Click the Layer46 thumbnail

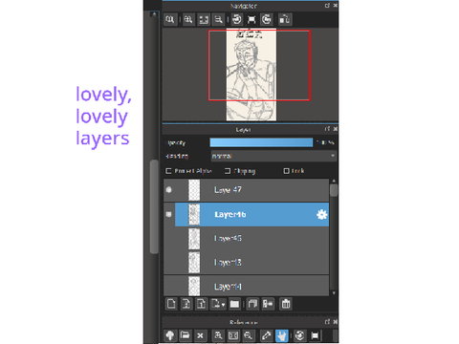pyautogui.click(x=194, y=215)
